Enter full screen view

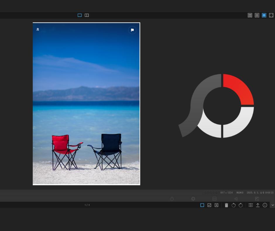click(271, 15)
